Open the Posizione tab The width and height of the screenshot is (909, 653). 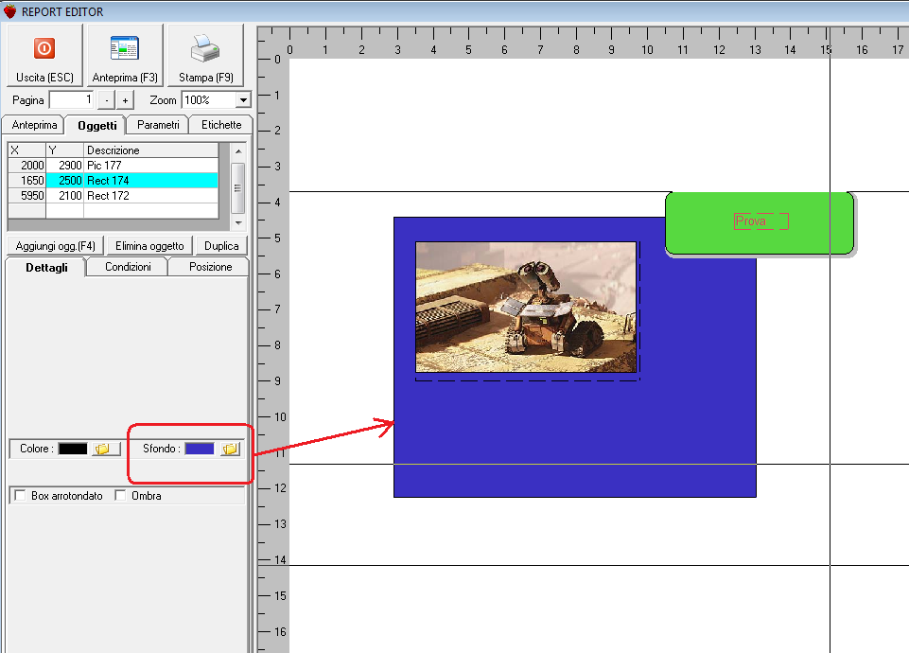tap(210, 267)
